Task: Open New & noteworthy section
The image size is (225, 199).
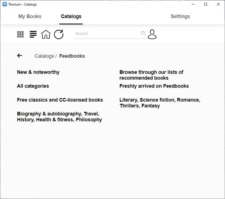Action: click(38, 72)
